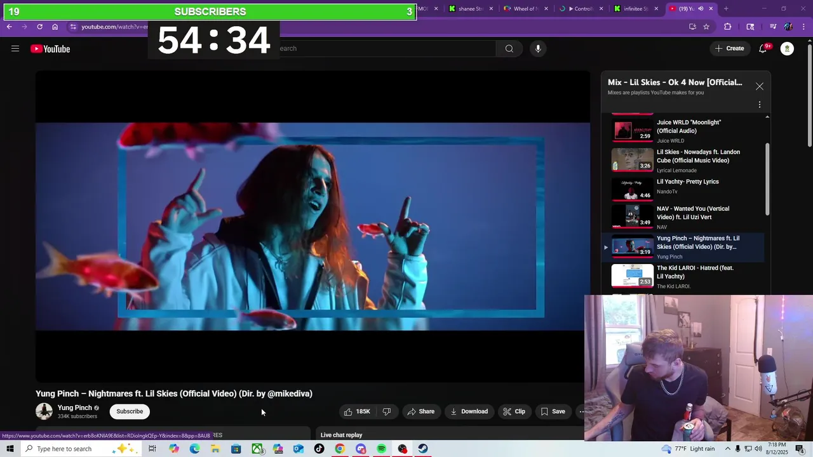The height and width of the screenshot is (457, 813).
Task: Open Spotify from the taskbar
Action: pyautogui.click(x=382, y=449)
